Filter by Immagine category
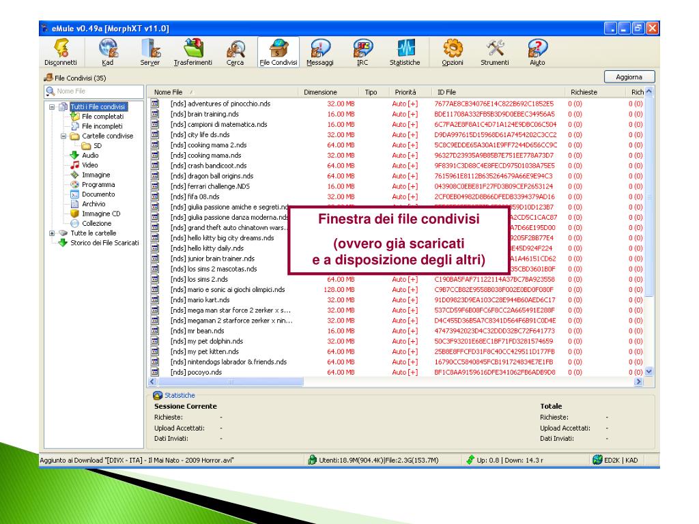This screenshot has height=524, width=699. [x=96, y=175]
